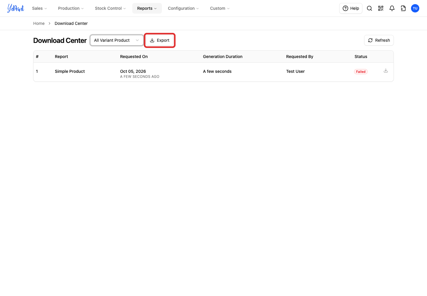The height and width of the screenshot is (296, 427).
Task: Click the Failed status badge
Action: (361, 72)
